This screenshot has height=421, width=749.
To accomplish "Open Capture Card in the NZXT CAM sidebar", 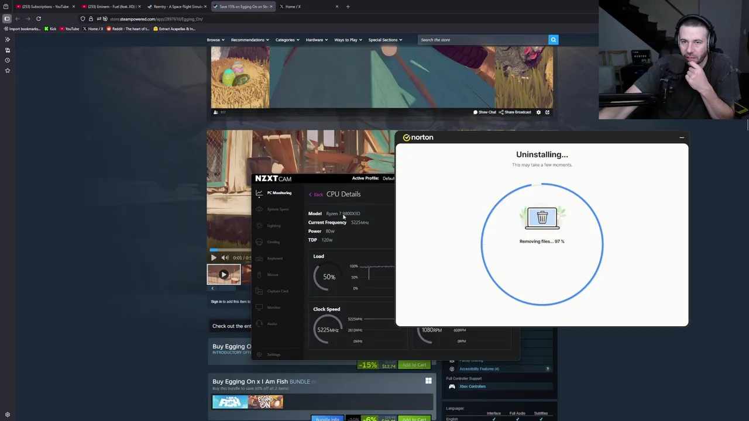I will 273,291.
